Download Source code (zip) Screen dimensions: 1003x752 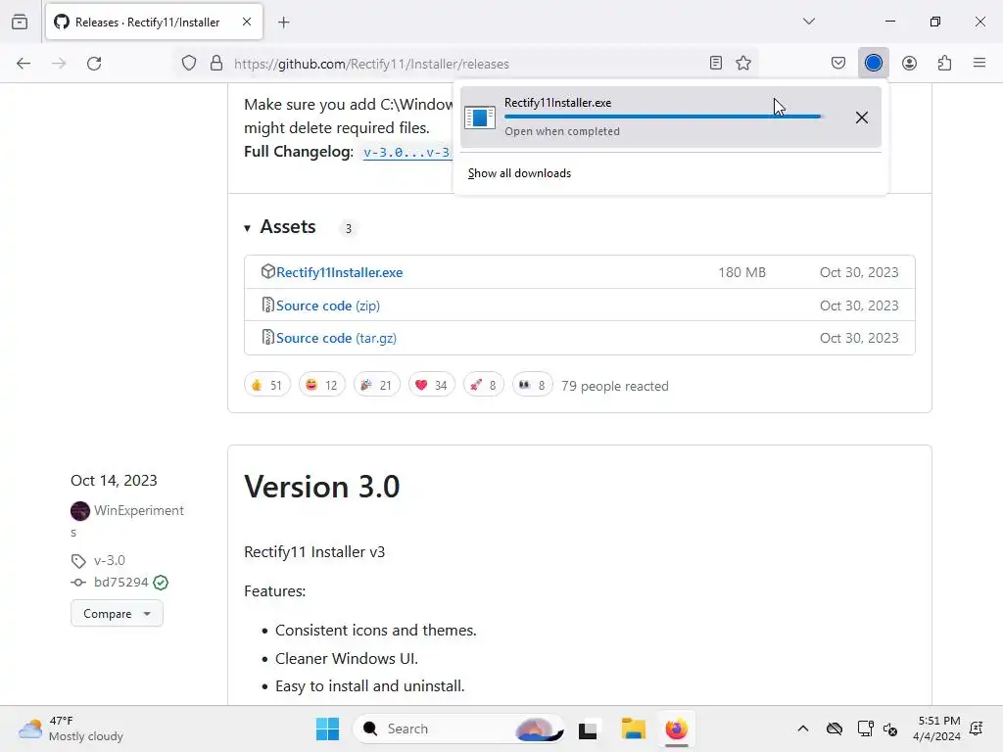click(x=328, y=305)
